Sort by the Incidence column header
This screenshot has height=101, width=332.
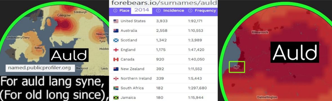174,11
